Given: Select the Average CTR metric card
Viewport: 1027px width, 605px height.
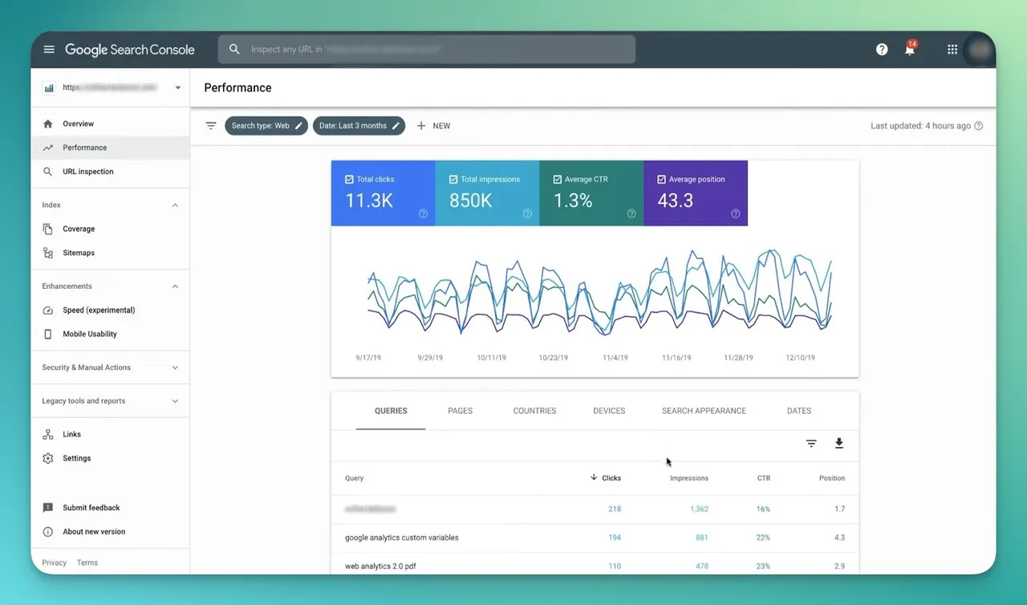Looking at the screenshot, I should point(591,193).
